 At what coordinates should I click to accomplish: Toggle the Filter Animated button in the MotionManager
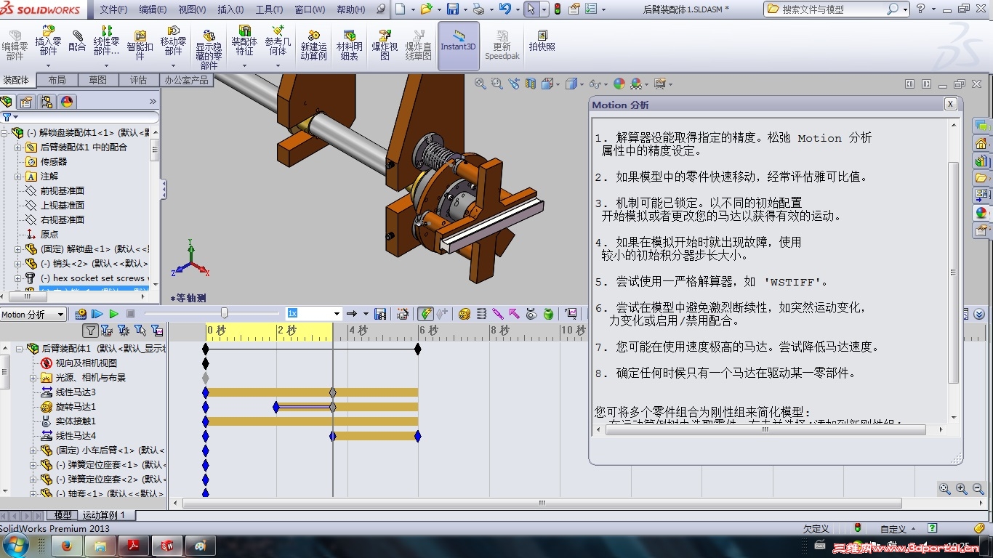[x=107, y=331]
